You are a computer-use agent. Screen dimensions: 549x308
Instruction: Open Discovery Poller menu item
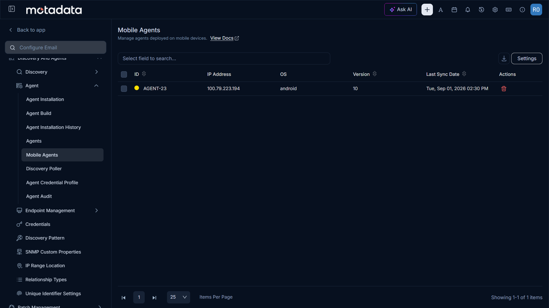click(x=44, y=169)
